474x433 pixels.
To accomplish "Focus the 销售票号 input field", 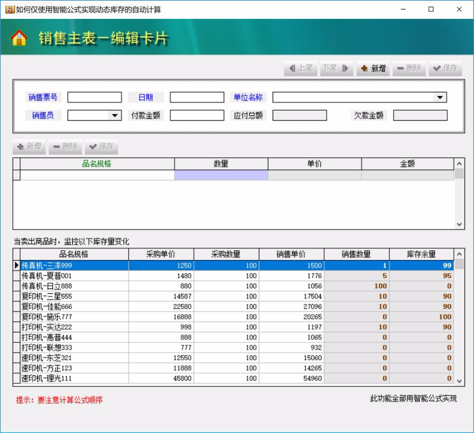I will [95, 97].
